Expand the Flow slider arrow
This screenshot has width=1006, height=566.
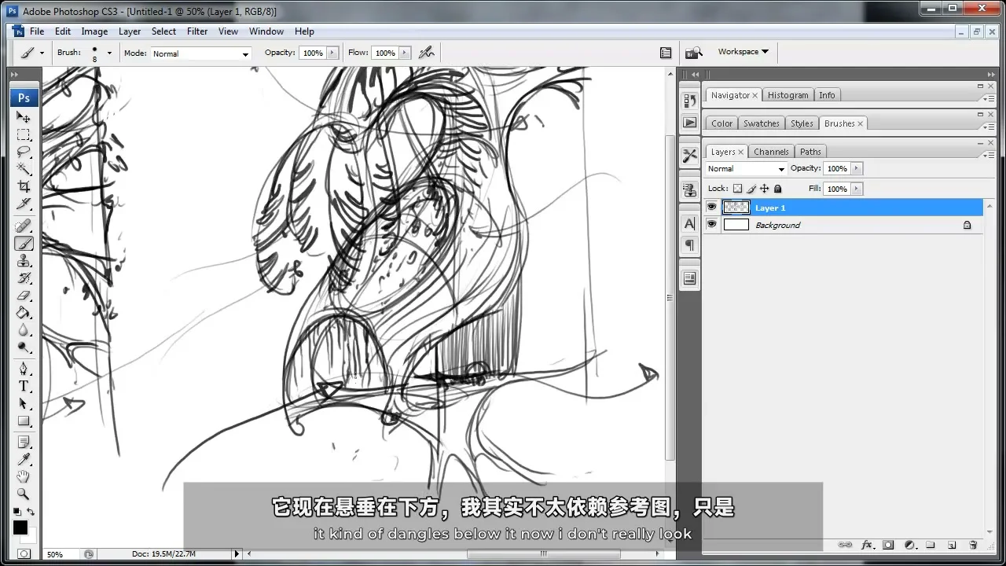tap(405, 53)
